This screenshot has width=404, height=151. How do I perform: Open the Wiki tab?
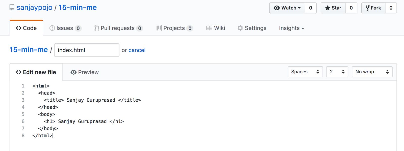point(216,28)
